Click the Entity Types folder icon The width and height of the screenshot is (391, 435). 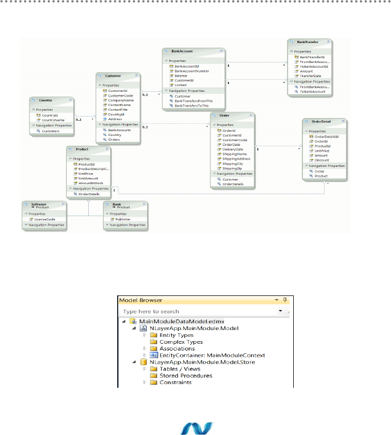coord(153,335)
